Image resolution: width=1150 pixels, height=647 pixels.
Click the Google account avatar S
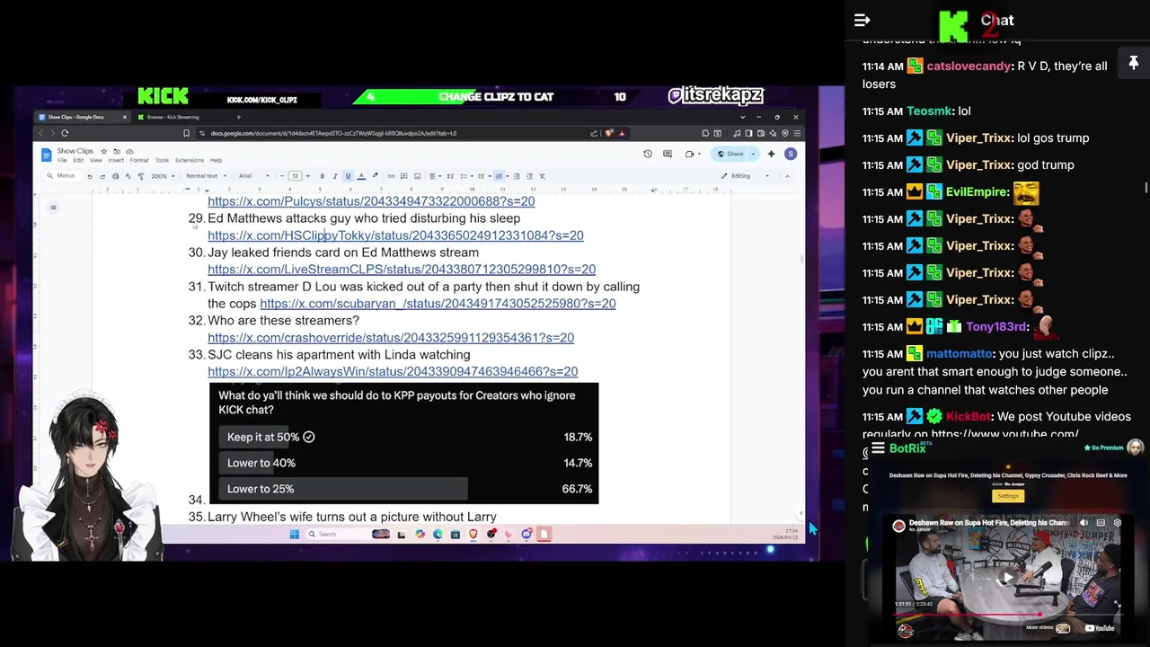point(791,154)
